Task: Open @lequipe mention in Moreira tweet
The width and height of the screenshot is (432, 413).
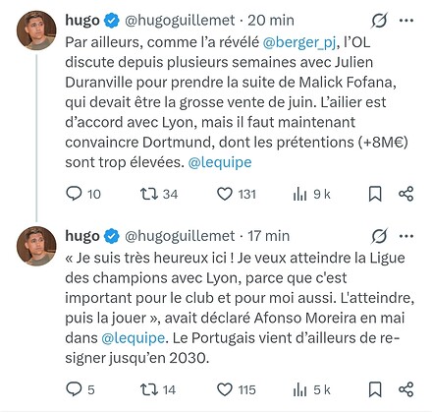Action: pyautogui.click(x=133, y=338)
